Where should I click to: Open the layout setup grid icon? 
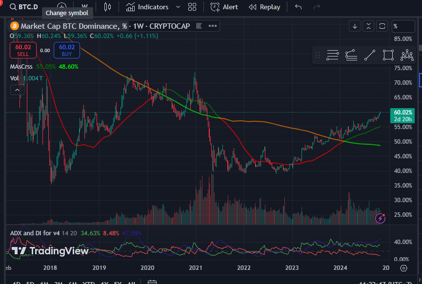pos(192,7)
